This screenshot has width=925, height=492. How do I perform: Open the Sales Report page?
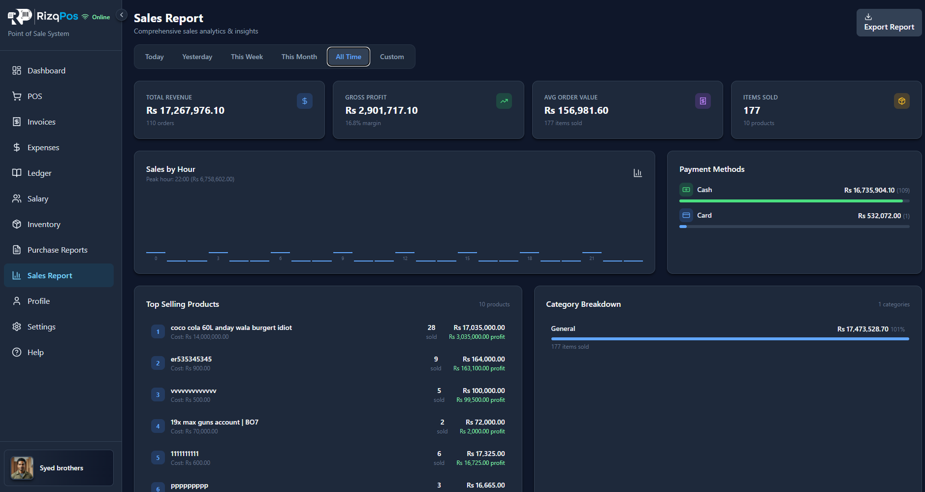coord(50,275)
